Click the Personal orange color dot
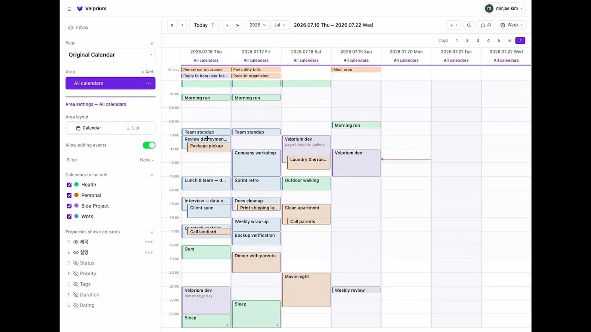The height and width of the screenshot is (332, 591). [x=76, y=195]
